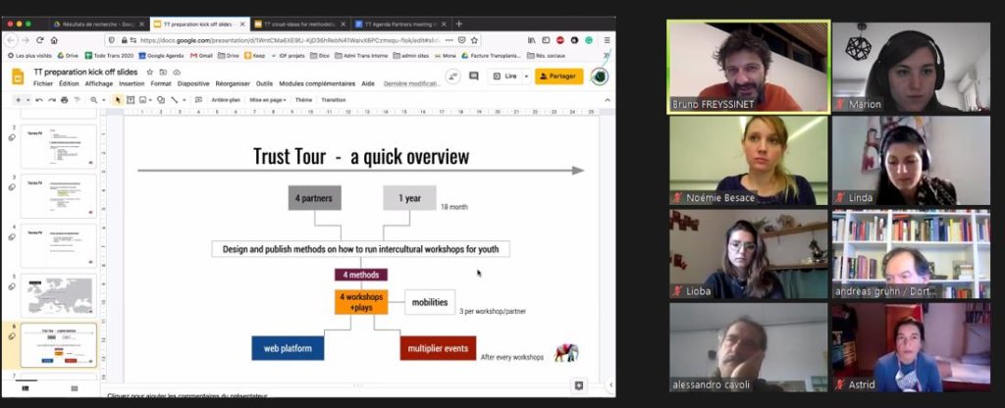Click Bruno FREYSSINET video tile
The image size is (1005, 408).
click(x=749, y=67)
